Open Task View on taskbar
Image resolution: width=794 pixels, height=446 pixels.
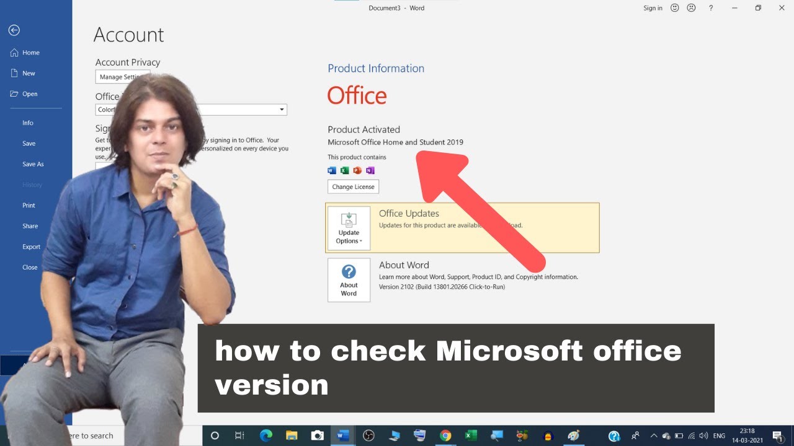pos(239,435)
